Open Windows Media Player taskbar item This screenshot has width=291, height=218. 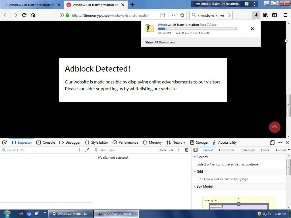pyautogui.click(x=71, y=214)
